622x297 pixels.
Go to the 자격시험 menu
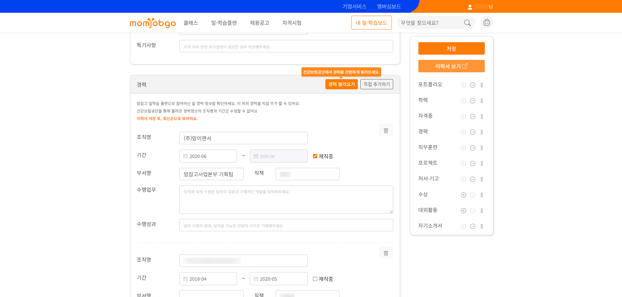(x=292, y=23)
